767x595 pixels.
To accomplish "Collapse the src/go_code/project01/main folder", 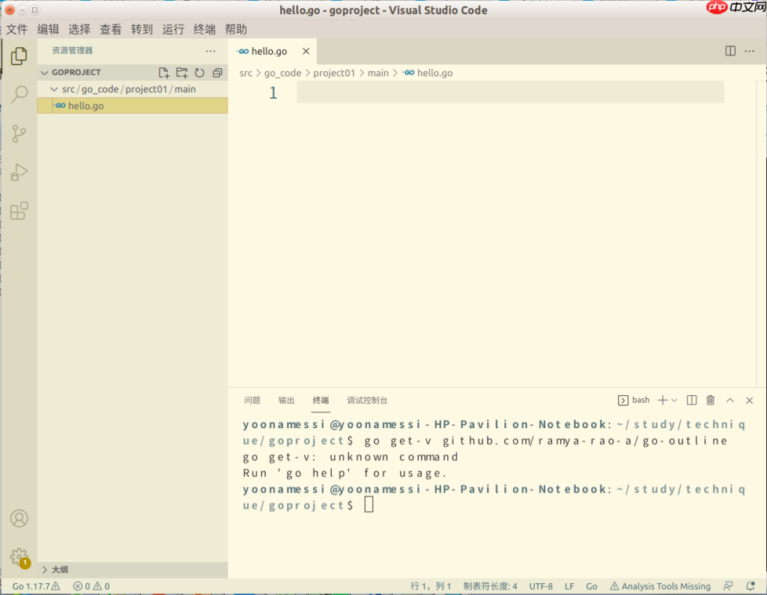I will [x=54, y=88].
